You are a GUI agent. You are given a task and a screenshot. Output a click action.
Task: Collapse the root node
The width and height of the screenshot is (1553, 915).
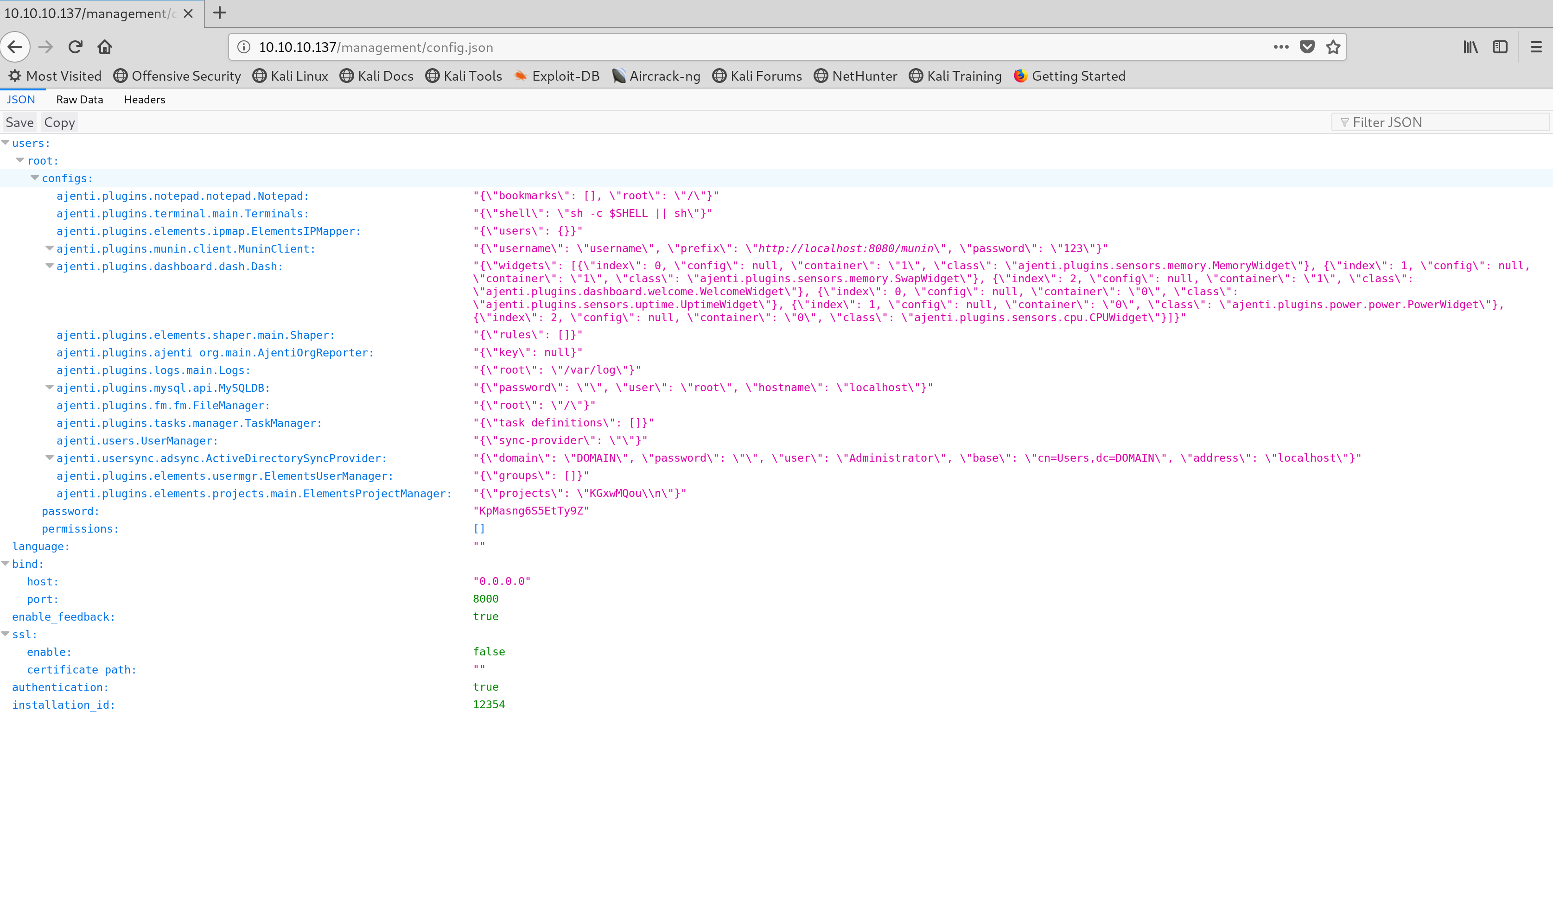[20, 160]
